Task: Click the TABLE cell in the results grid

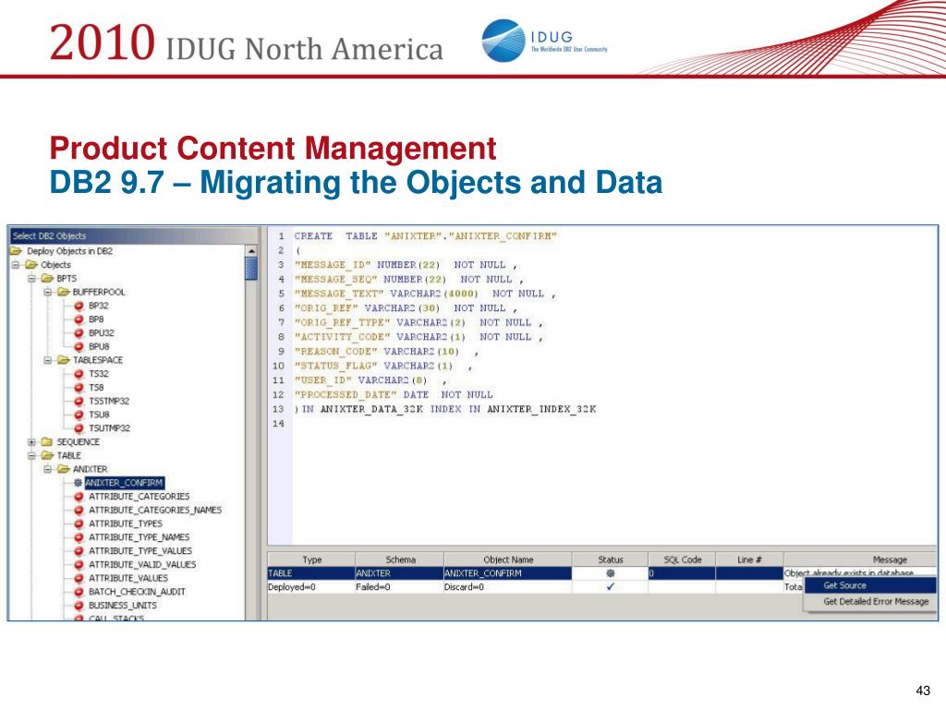Action: pyautogui.click(x=311, y=573)
